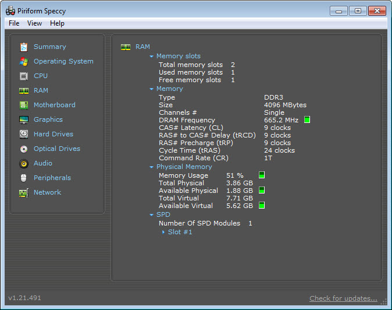
Task: Click the 'Single' channels value
Action: click(275, 112)
